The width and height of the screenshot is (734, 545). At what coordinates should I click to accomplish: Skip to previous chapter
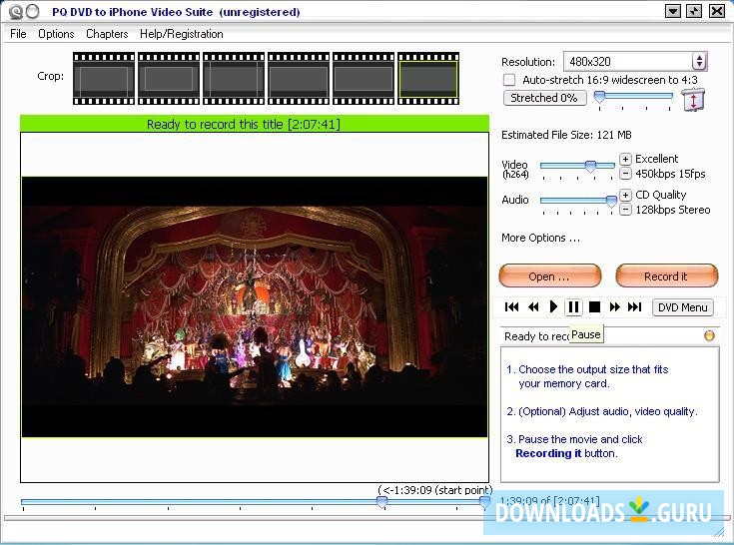click(x=512, y=306)
